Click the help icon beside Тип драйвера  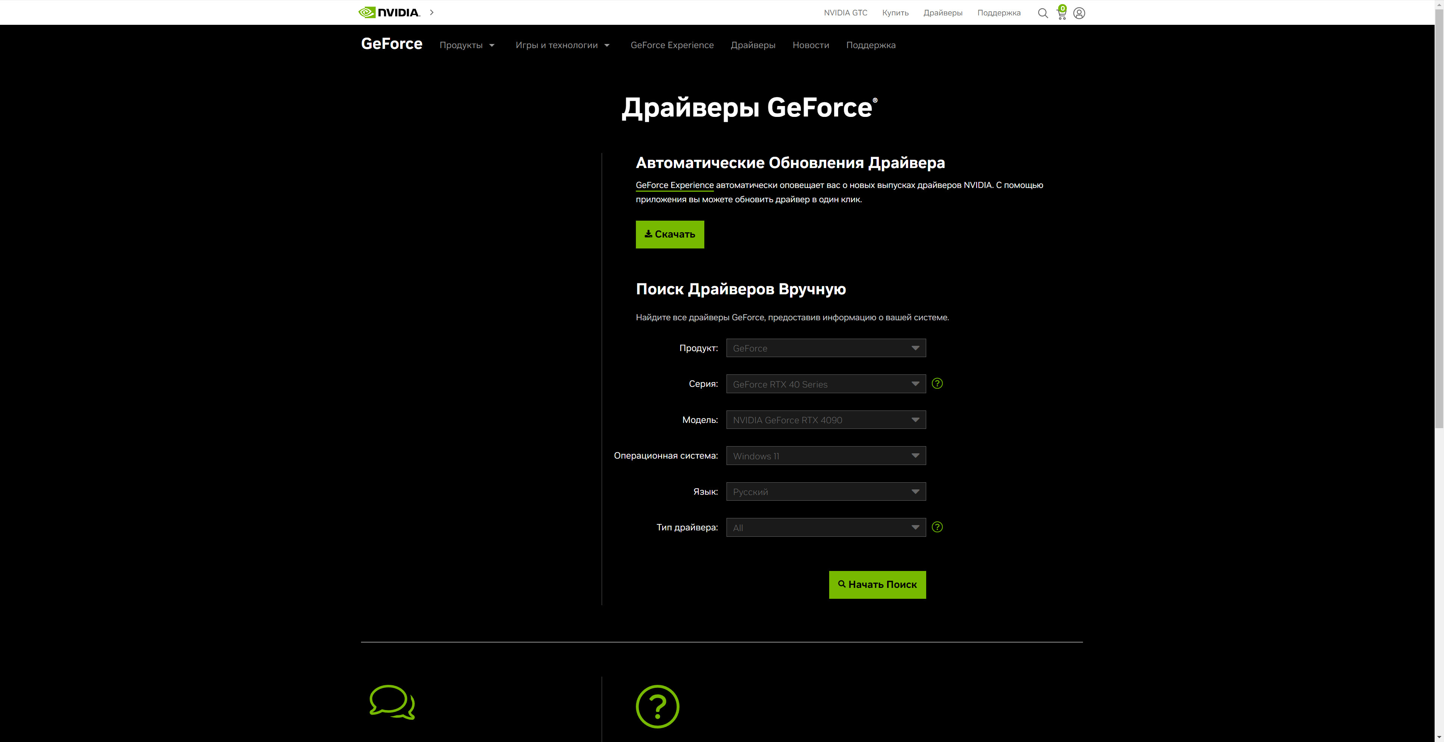point(937,527)
